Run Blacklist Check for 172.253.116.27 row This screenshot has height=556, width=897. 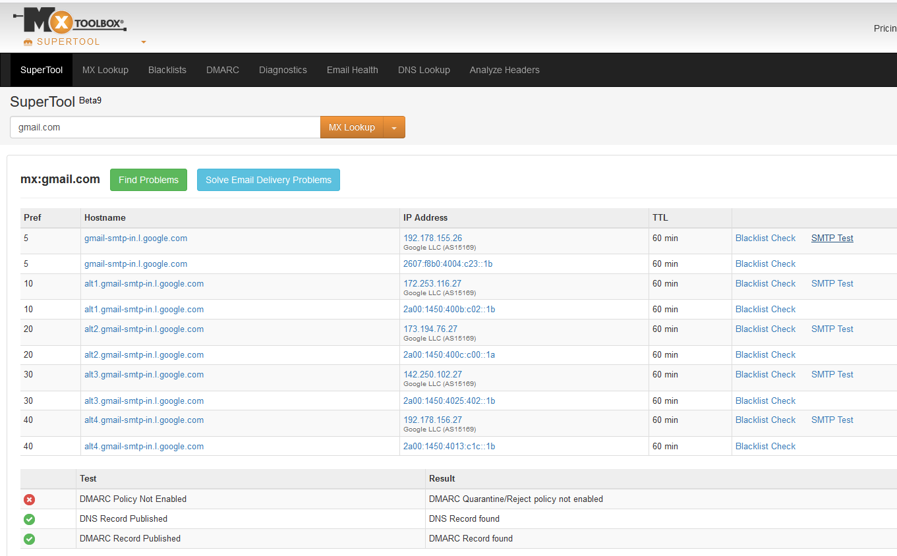click(766, 284)
